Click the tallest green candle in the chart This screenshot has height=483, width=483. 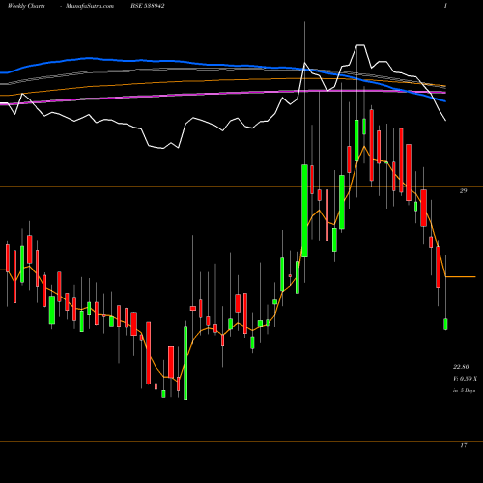click(x=304, y=211)
